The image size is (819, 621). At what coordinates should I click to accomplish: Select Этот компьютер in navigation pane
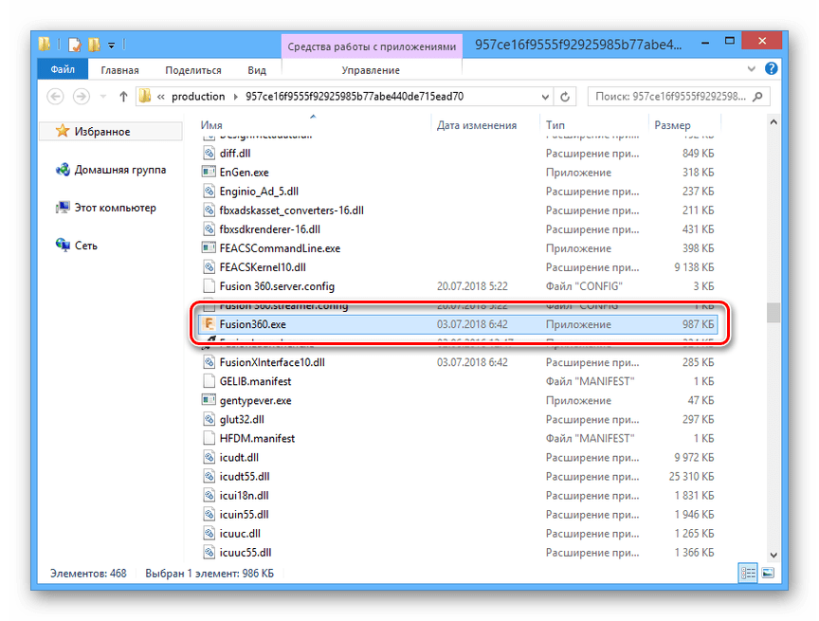pyautogui.click(x=115, y=208)
